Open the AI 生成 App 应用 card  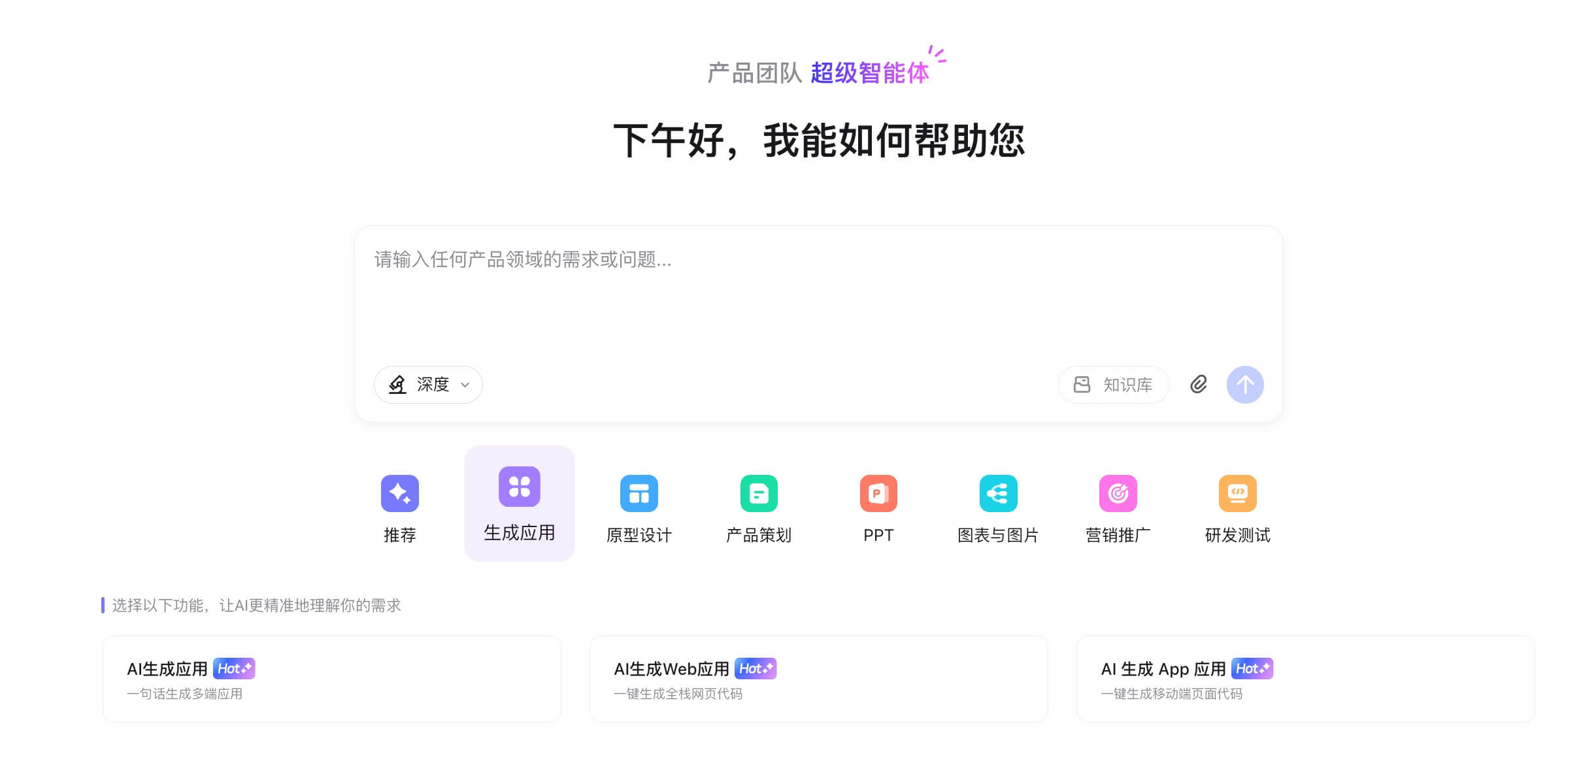[1305, 679]
